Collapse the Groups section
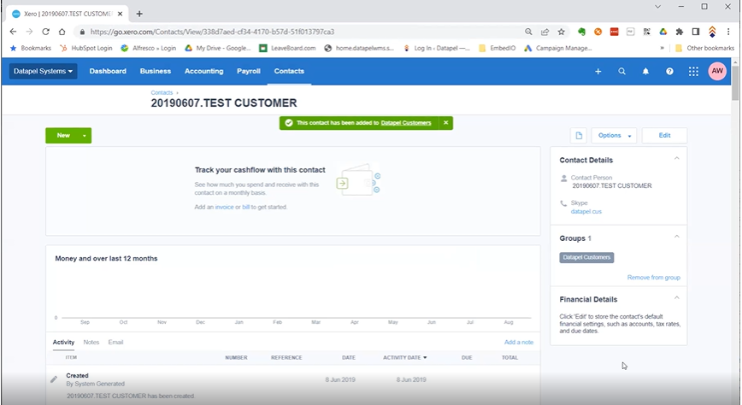 677,237
